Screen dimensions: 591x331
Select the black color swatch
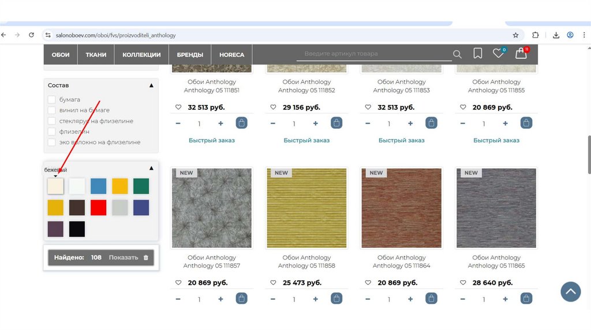tap(77, 229)
